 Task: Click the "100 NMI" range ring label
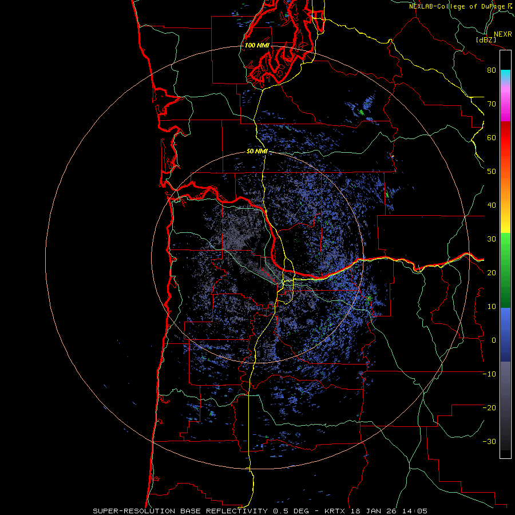[257, 45]
